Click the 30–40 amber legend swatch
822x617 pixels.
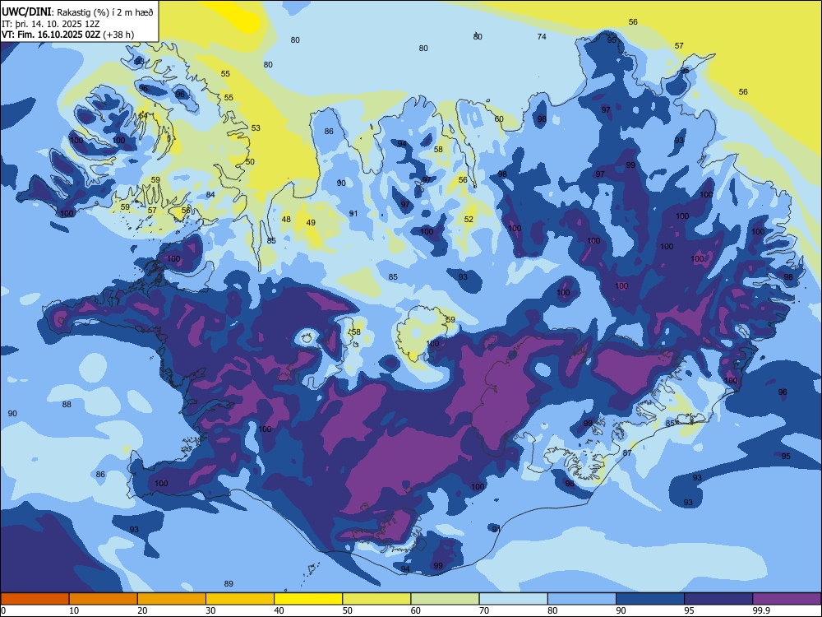[240, 599]
